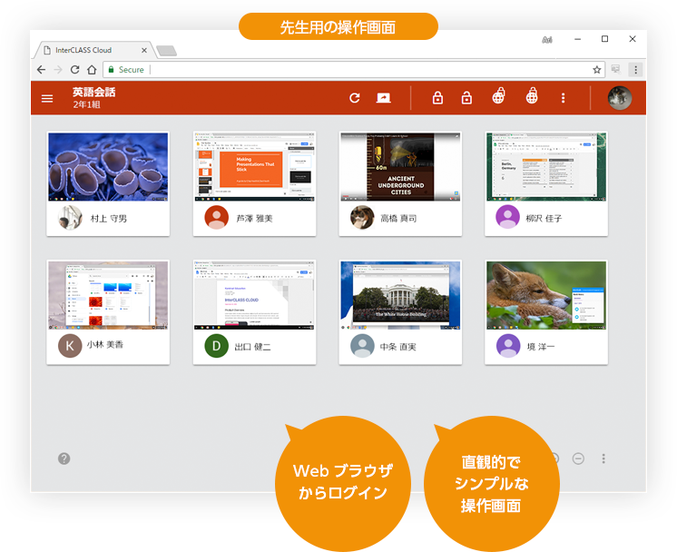Viewport: 677px width, 552px height.
Task: Click the refresh icon in the red toolbar
Action: (355, 98)
